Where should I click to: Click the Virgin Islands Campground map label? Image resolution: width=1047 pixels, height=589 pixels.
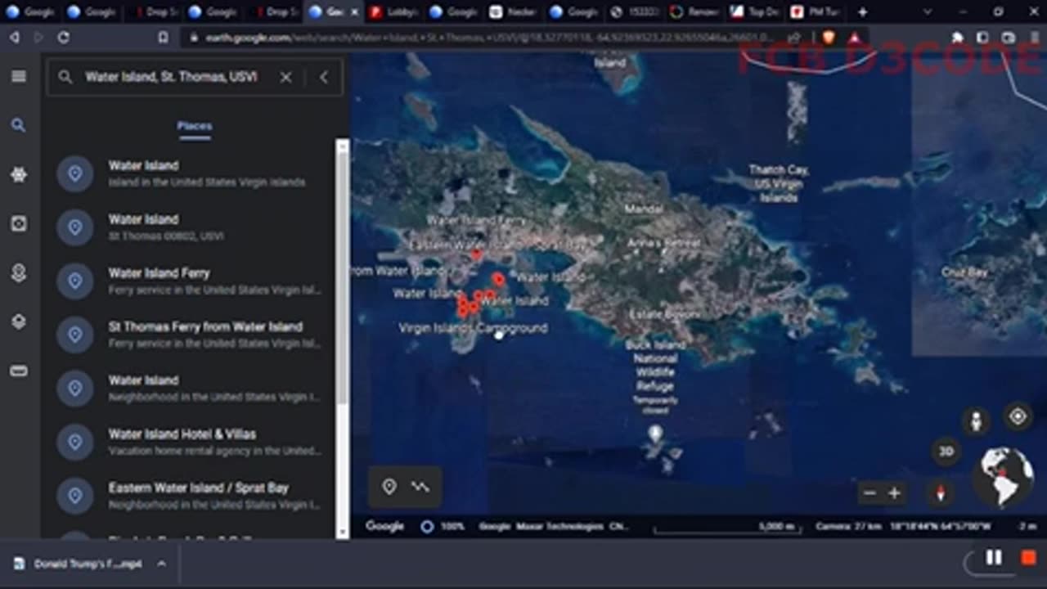(473, 328)
